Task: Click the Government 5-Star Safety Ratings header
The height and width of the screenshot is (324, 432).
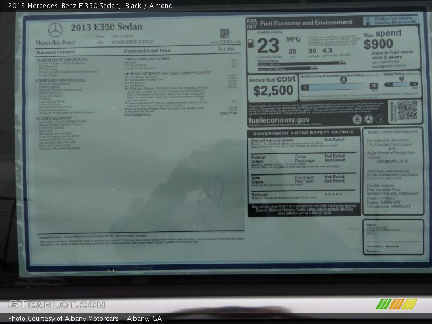Action: (x=303, y=132)
